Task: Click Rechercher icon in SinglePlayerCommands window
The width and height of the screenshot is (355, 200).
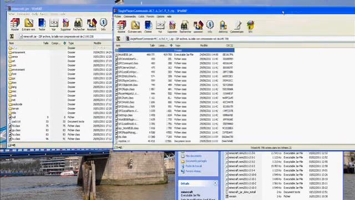Action: click(x=185, y=27)
